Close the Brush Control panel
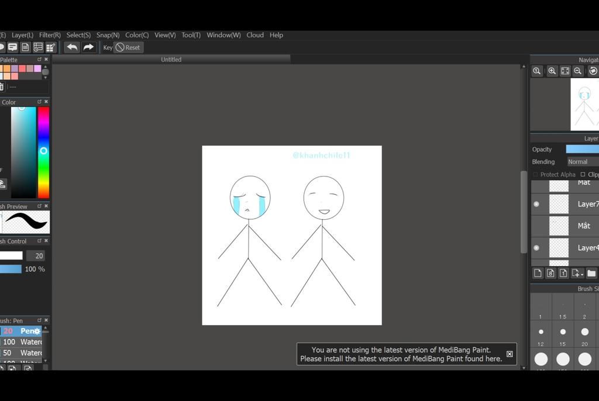This screenshot has width=599, height=401. tap(46, 241)
